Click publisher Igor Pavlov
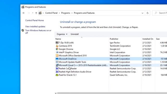Image resolution: width=167 pixels, height=94 pixels. point(115,43)
